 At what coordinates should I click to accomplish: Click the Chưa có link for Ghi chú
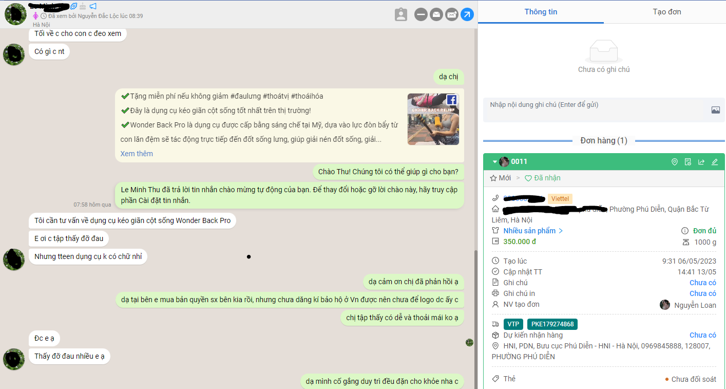click(x=703, y=283)
